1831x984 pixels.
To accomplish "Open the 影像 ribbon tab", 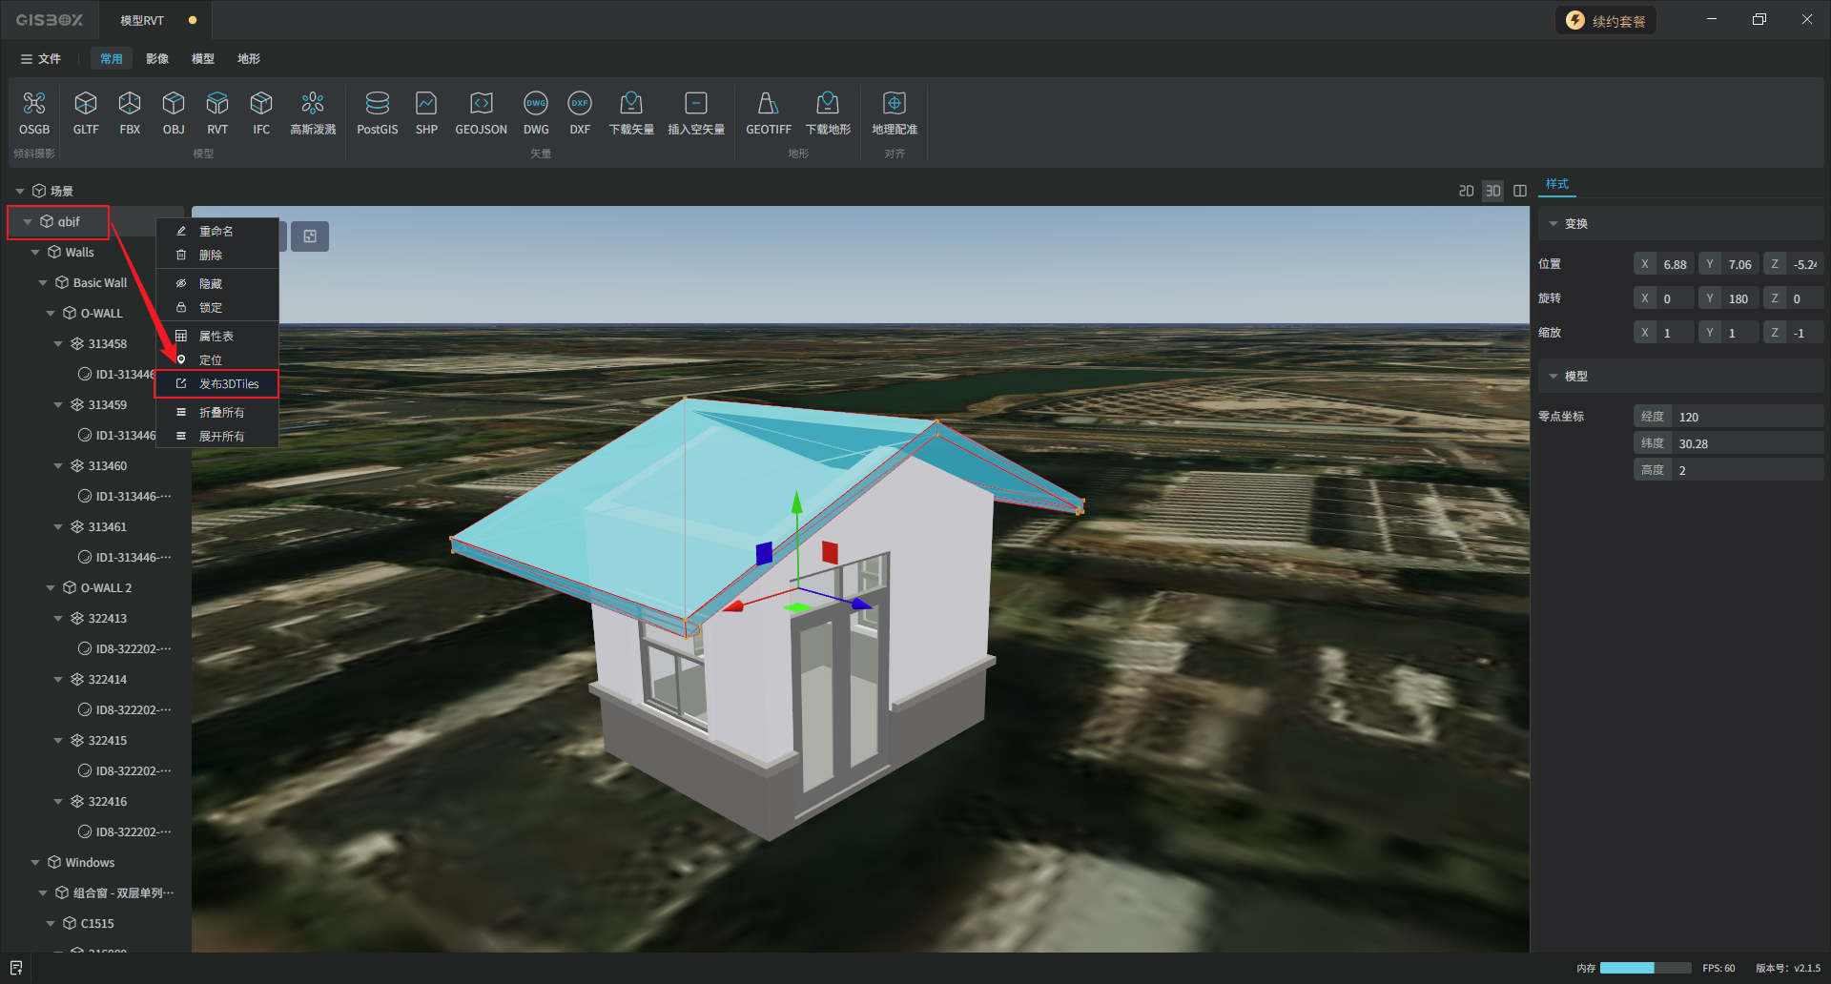I will point(157,59).
